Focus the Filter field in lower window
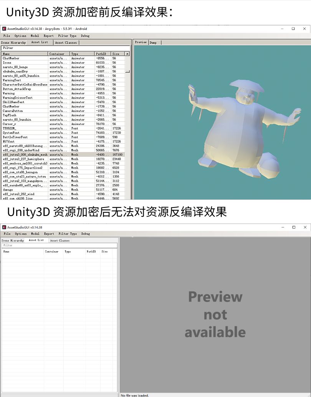Image resolution: width=311 pixels, height=397 pixels. pos(59,245)
